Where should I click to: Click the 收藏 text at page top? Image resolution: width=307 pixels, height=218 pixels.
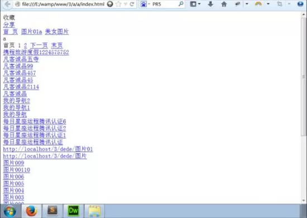(x=9, y=18)
